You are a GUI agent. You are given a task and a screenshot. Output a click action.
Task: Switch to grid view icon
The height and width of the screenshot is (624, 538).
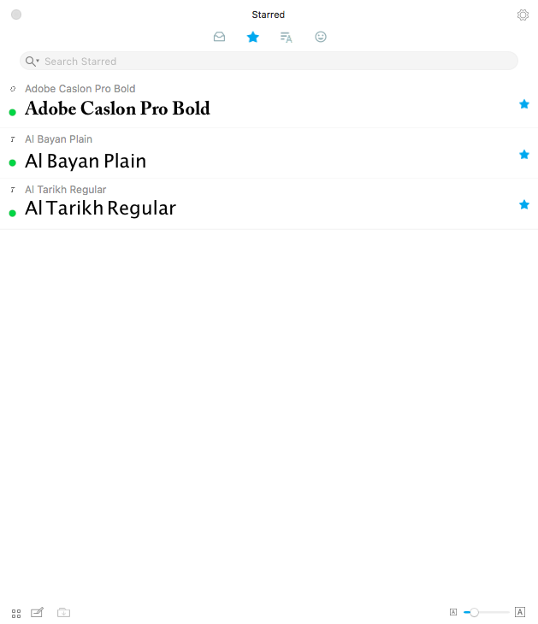coord(16,613)
